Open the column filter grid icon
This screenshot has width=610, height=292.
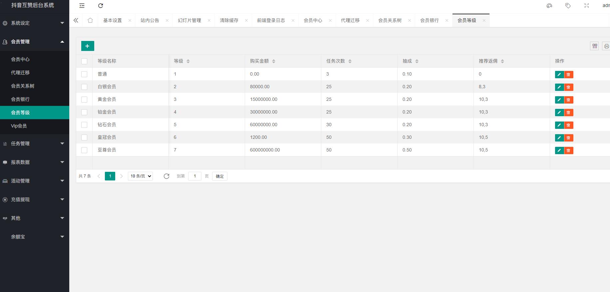click(594, 46)
